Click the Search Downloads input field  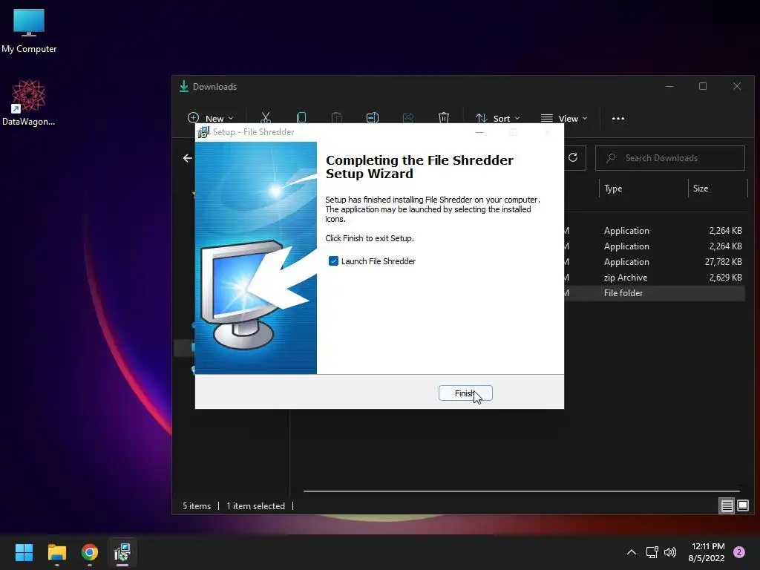670,158
